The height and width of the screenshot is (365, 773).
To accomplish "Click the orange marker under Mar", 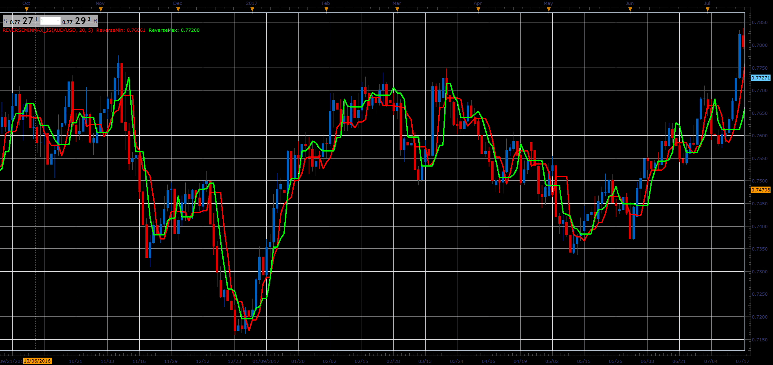I will pyautogui.click(x=397, y=9).
